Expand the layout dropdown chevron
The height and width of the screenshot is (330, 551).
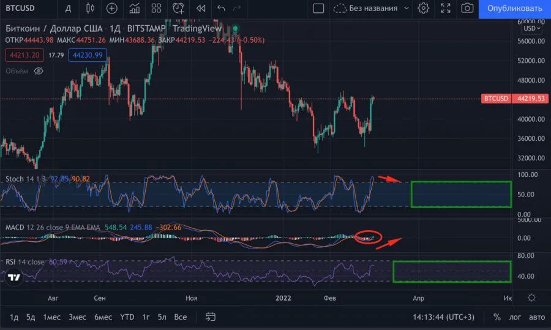[407, 8]
